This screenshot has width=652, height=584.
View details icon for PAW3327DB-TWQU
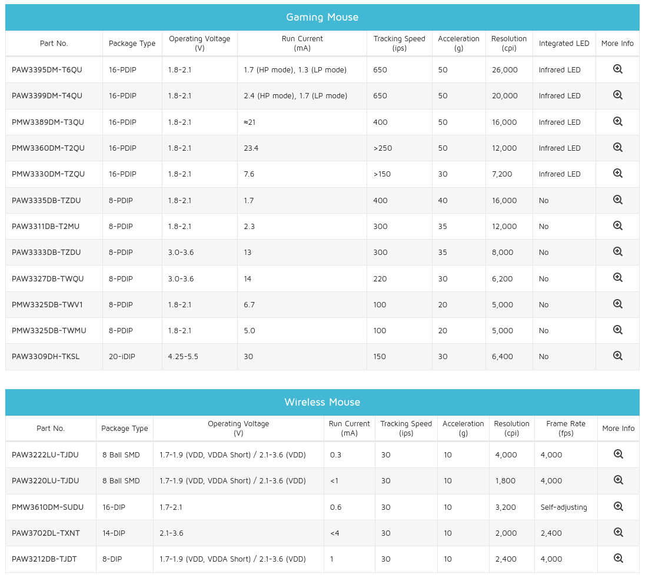(617, 277)
